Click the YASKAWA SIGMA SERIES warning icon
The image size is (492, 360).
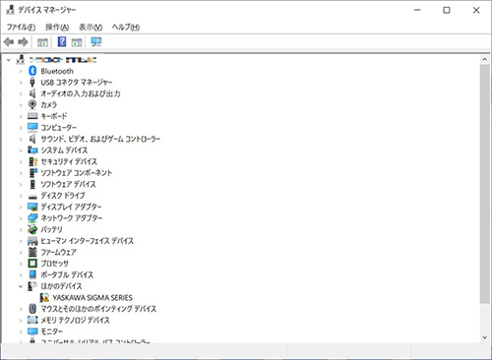click(x=44, y=297)
